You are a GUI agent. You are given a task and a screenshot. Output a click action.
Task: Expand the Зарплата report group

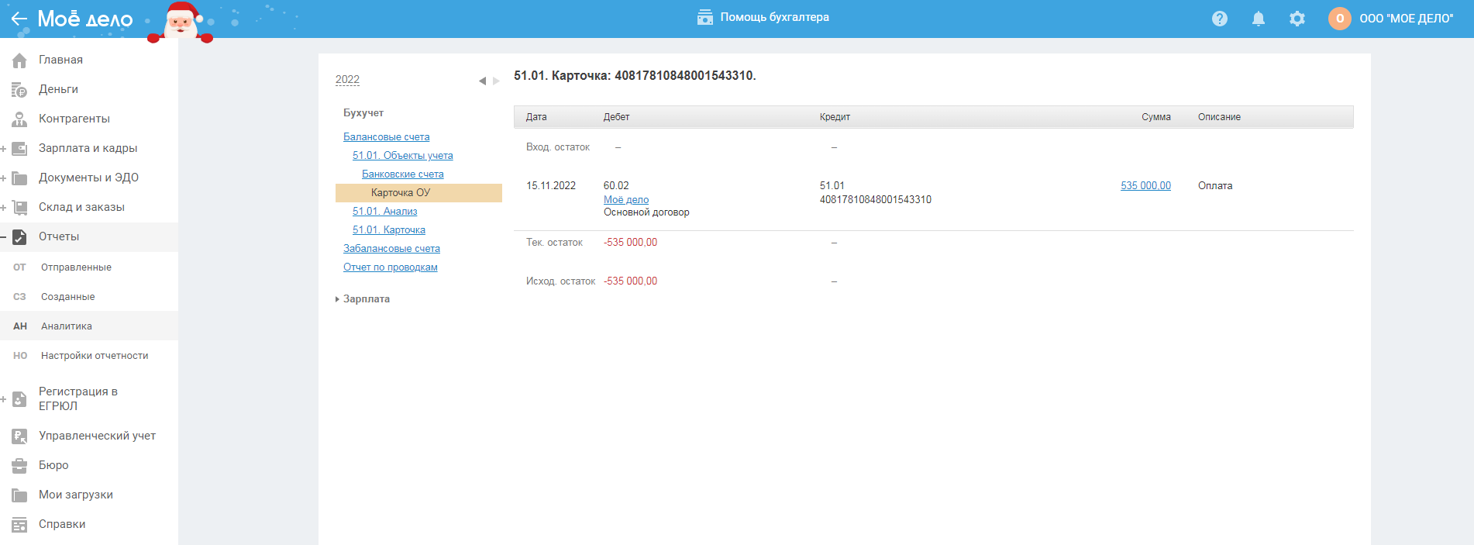[x=366, y=299]
